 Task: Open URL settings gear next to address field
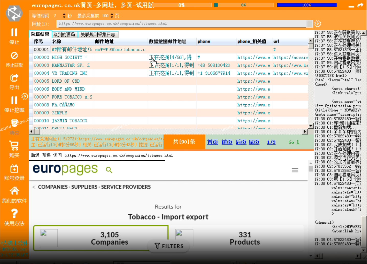(318, 24)
